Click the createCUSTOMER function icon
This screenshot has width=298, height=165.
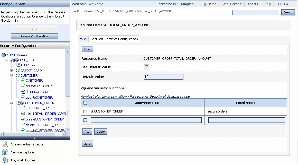tap(23, 86)
